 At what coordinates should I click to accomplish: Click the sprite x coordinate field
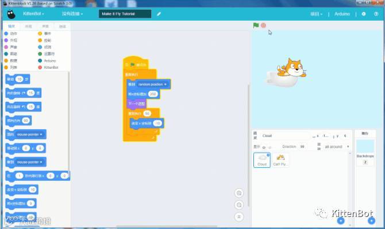tap(326, 136)
